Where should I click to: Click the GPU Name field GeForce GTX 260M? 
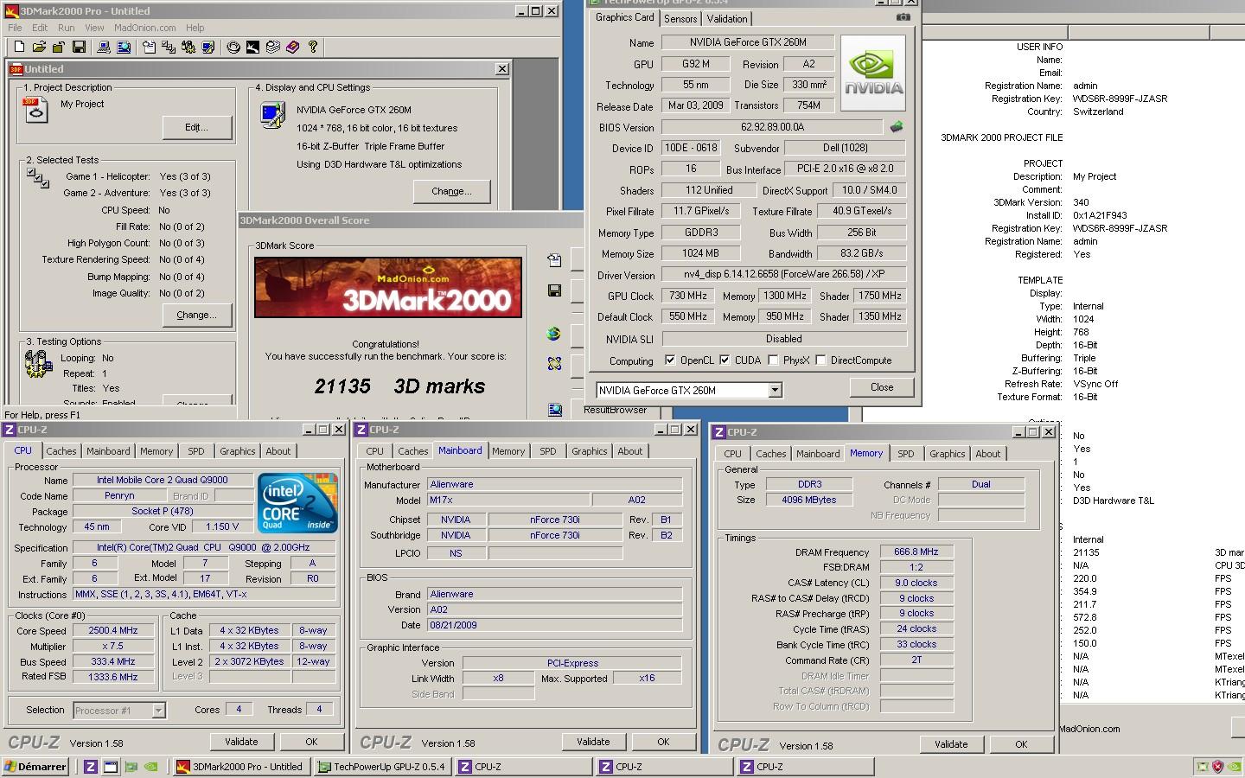(x=748, y=42)
